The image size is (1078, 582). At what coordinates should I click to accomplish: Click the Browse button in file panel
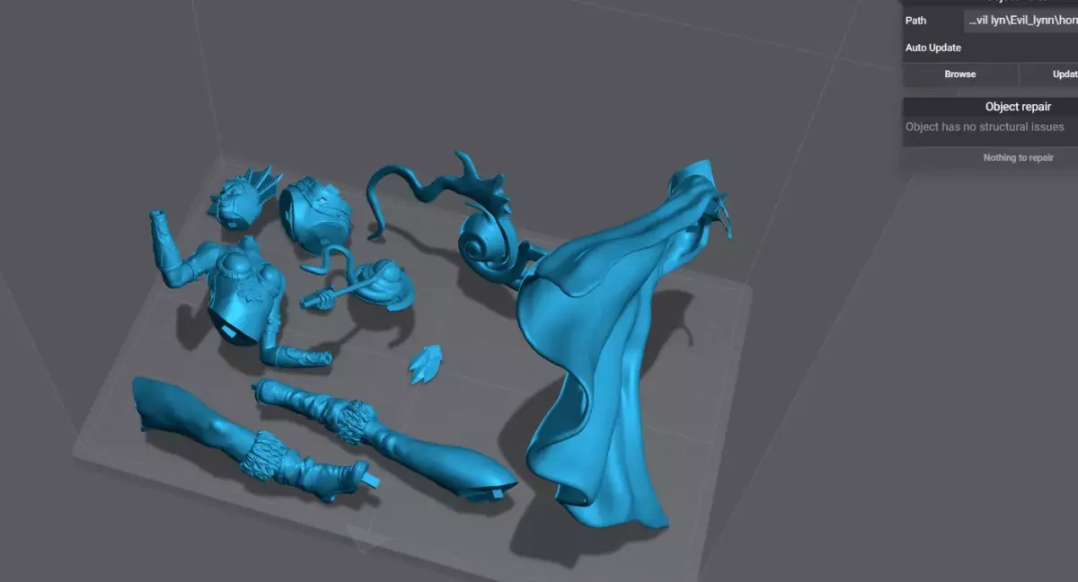coord(960,75)
